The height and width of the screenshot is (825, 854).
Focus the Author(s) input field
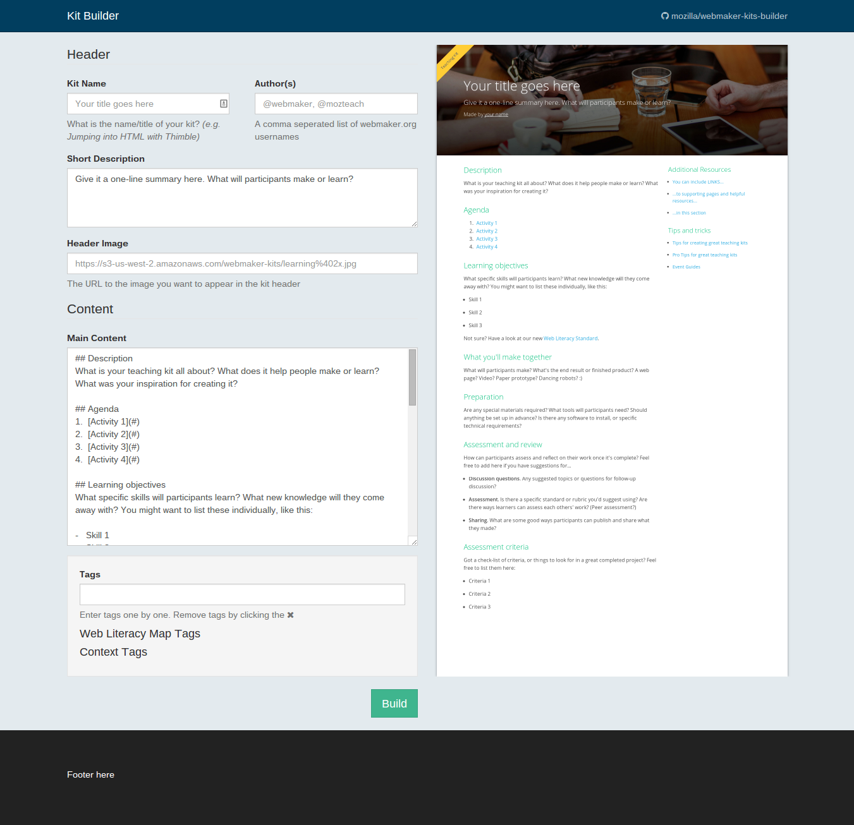pos(336,104)
